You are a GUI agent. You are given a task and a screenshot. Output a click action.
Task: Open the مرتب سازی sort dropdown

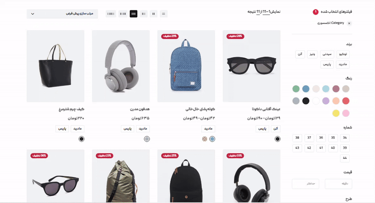coord(62,14)
